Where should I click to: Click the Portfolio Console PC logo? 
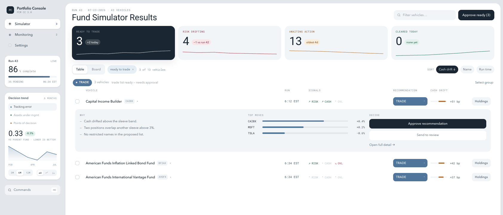[x=10, y=10]
